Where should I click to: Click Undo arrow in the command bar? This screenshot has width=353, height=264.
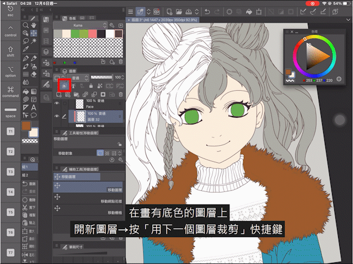[207, 12]
